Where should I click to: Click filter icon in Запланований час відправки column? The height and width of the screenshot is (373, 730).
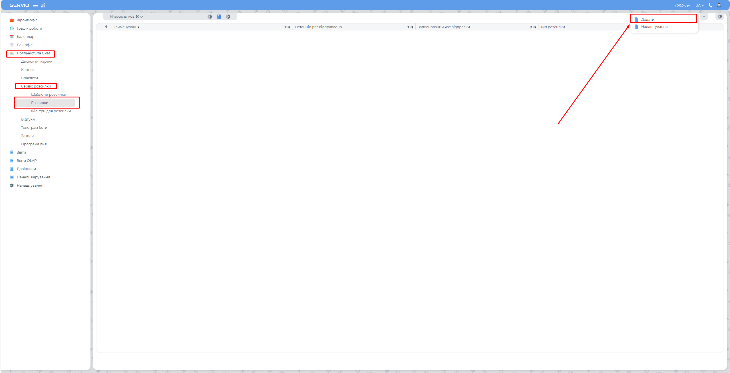click(x=531, y=27)
